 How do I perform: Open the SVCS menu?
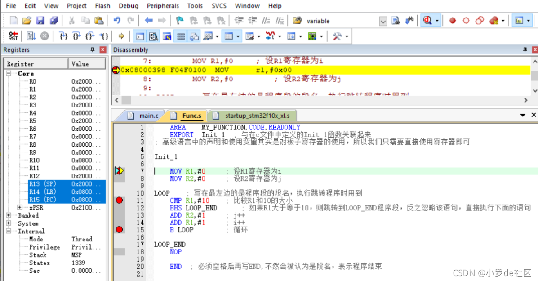click(219, 6)
